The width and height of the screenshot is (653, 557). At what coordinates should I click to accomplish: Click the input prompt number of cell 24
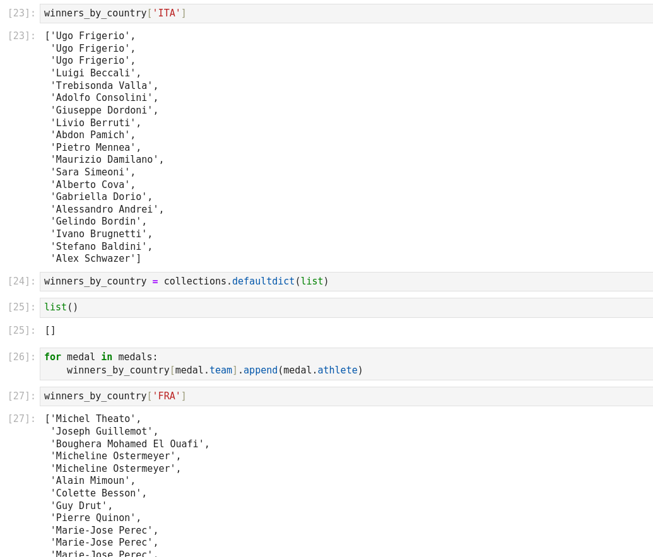pos(21,281)
